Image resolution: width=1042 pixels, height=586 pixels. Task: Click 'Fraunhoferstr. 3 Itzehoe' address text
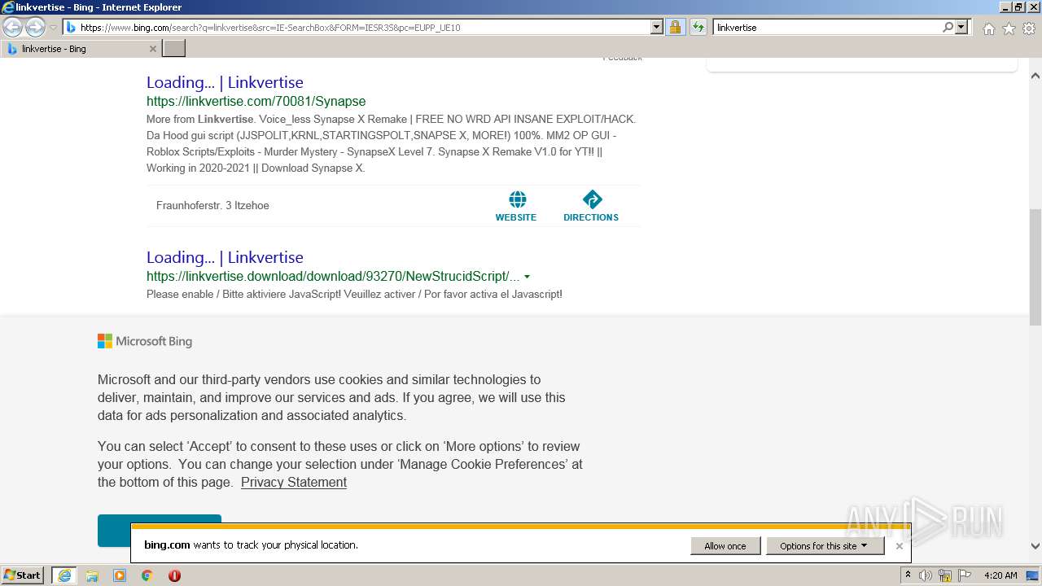pos(212,205)
